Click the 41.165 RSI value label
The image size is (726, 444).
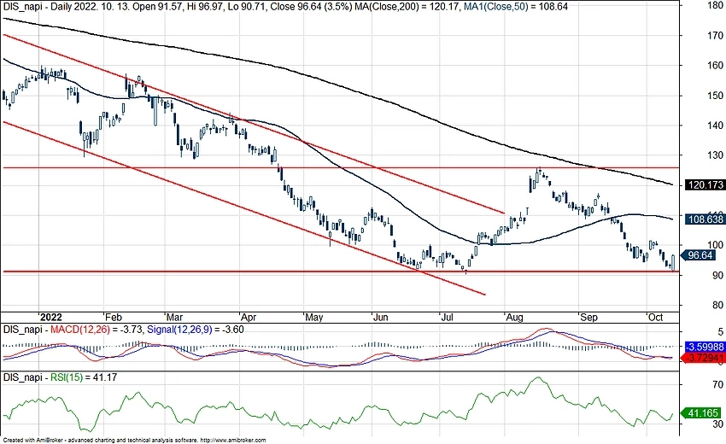tap(702, 412)
